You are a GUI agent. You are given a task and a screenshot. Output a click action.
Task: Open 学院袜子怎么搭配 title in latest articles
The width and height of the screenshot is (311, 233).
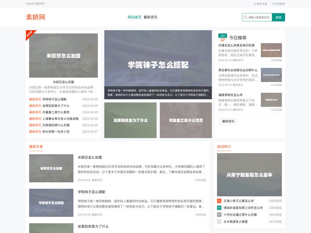click(x=92, y=192)
